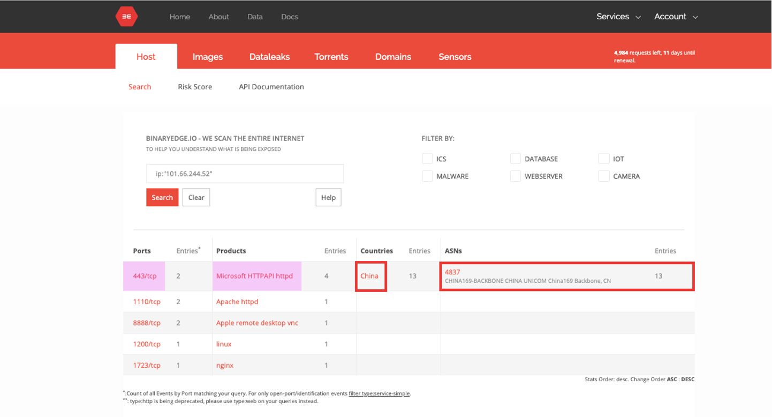
Task: Switch to the Sensors tab
Action: tap(455, 57)
